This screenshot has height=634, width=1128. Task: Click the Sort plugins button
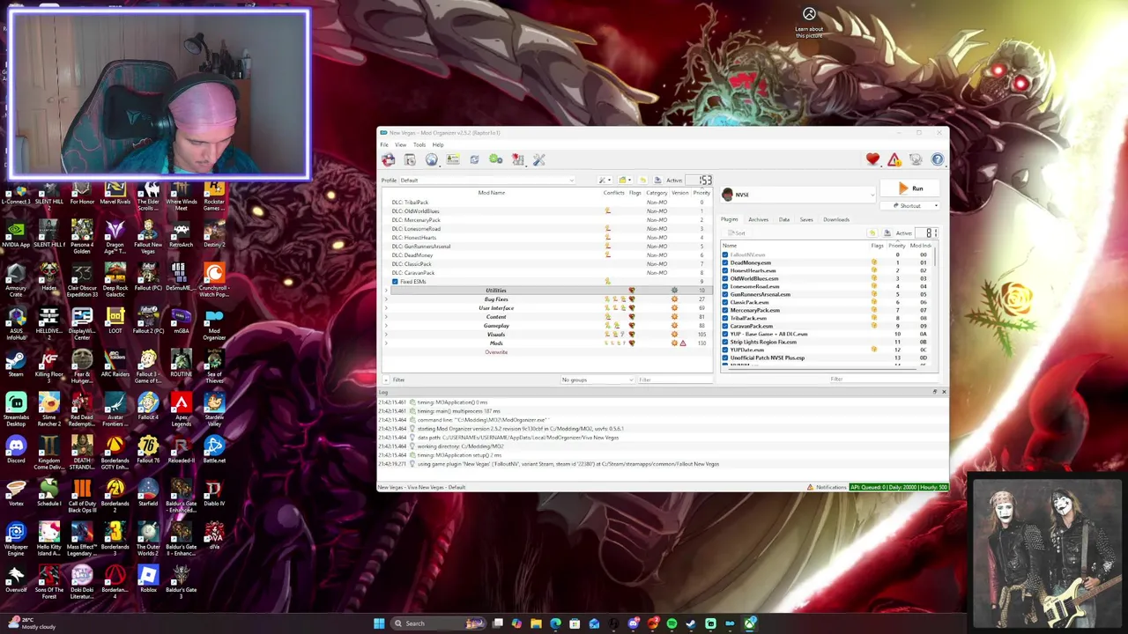(735, 233)
